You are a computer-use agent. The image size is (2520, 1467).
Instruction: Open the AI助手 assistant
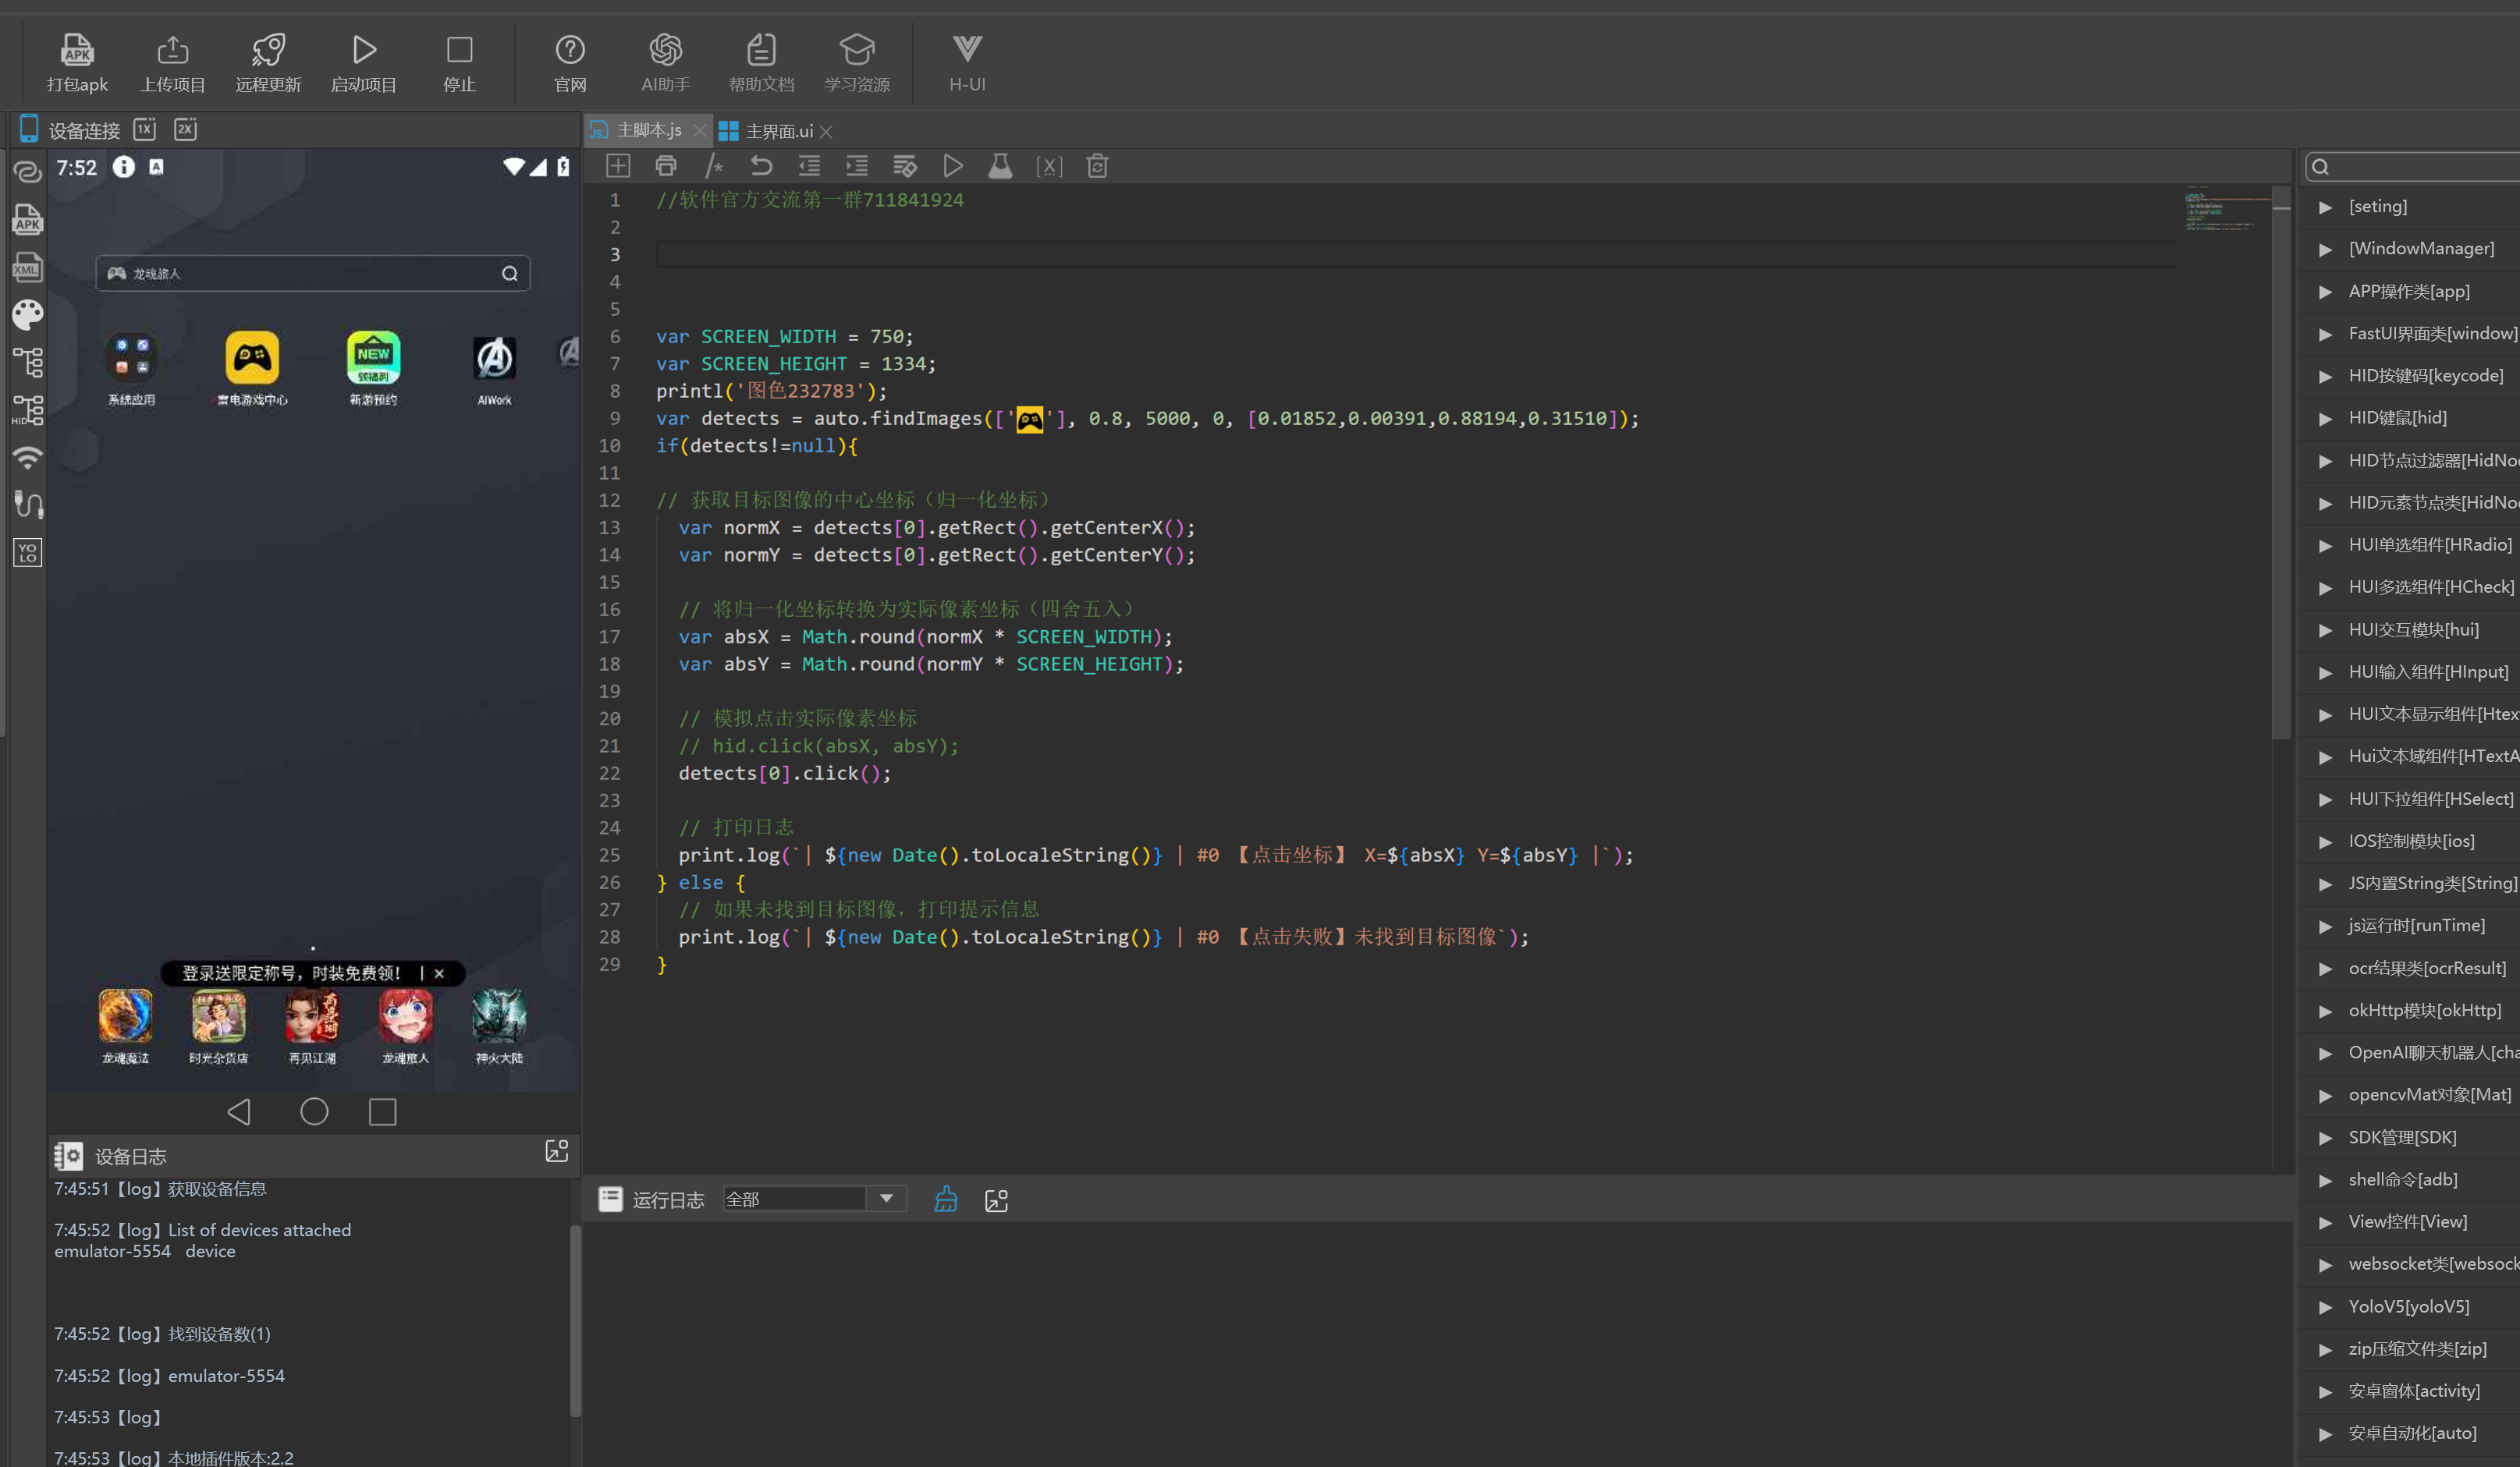pos(666,49)
